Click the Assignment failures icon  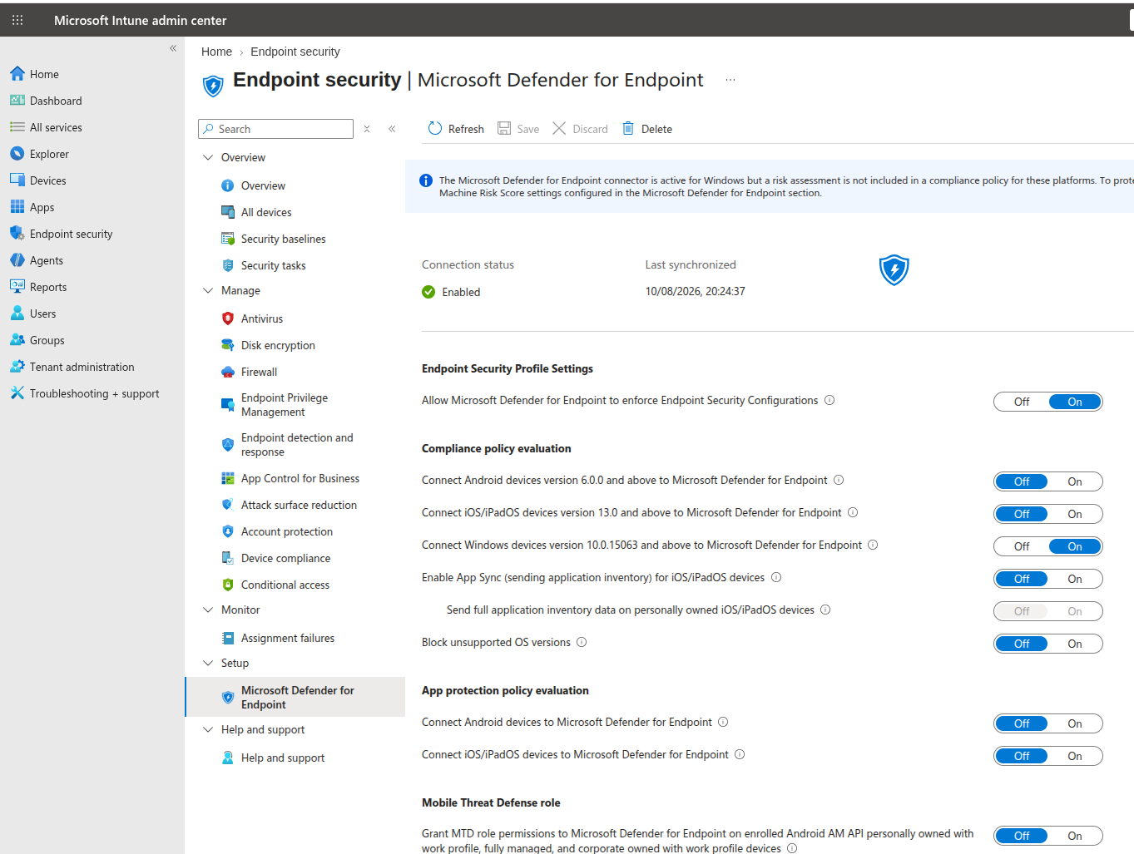[x=228, y=638]
